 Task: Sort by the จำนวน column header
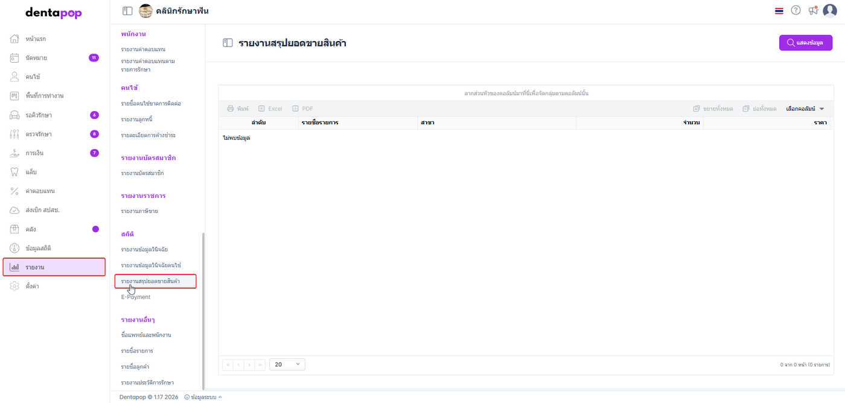point(640,122)
